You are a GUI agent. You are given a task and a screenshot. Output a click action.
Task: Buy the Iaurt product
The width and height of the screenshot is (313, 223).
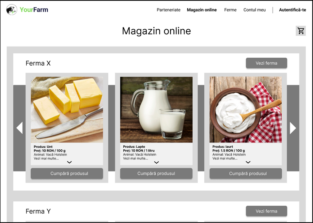click(246, 173)
